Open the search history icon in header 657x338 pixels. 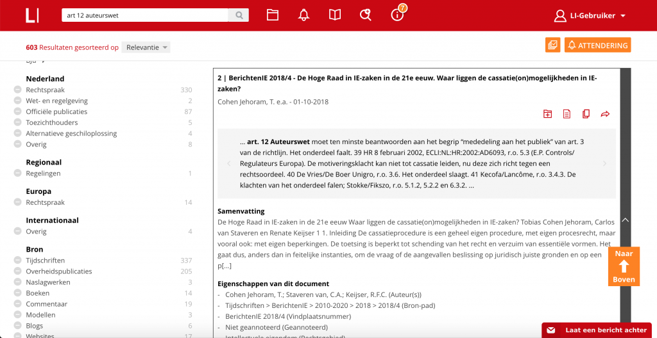(x=365, y=15)
